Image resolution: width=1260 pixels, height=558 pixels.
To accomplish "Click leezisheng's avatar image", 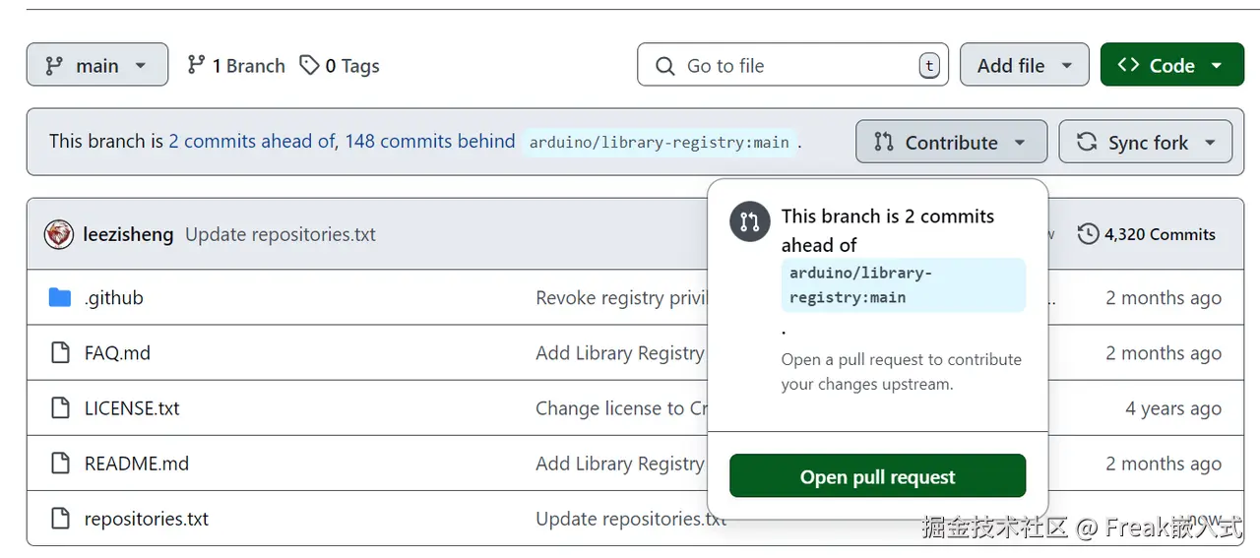I will coord(59,234).
